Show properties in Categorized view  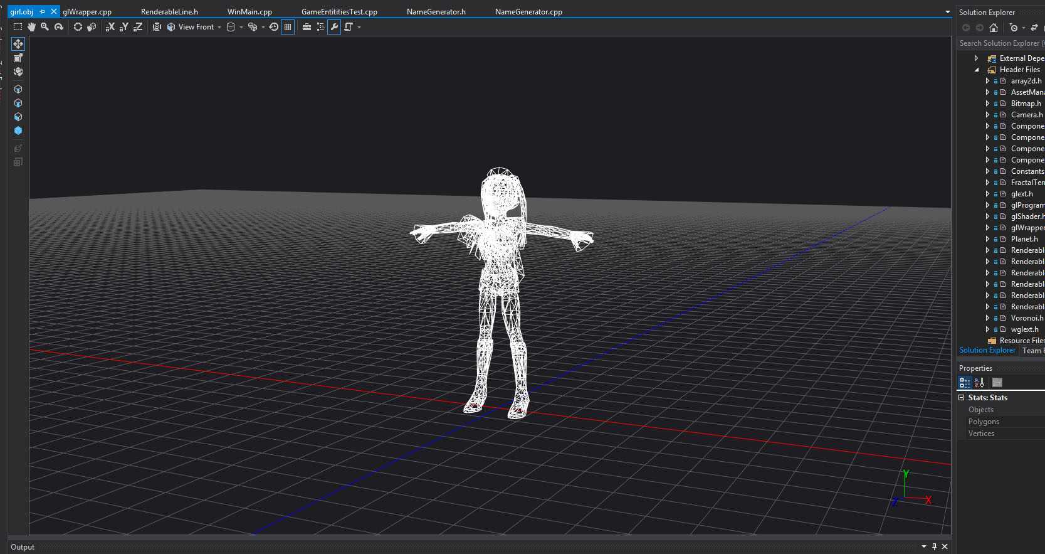[x=965, y=383]
